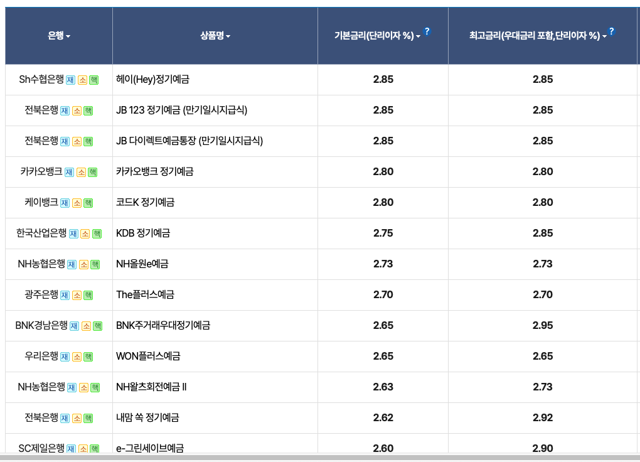Click 핵 badge in BNK경남은행 row
The width and height of the screenshot is (640, 462).
pyautogui.click(x=97, y=326)
